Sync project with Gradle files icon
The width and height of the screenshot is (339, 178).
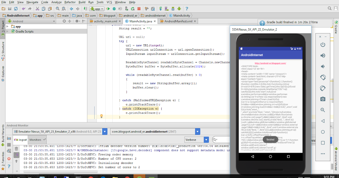tap(160, 9)
